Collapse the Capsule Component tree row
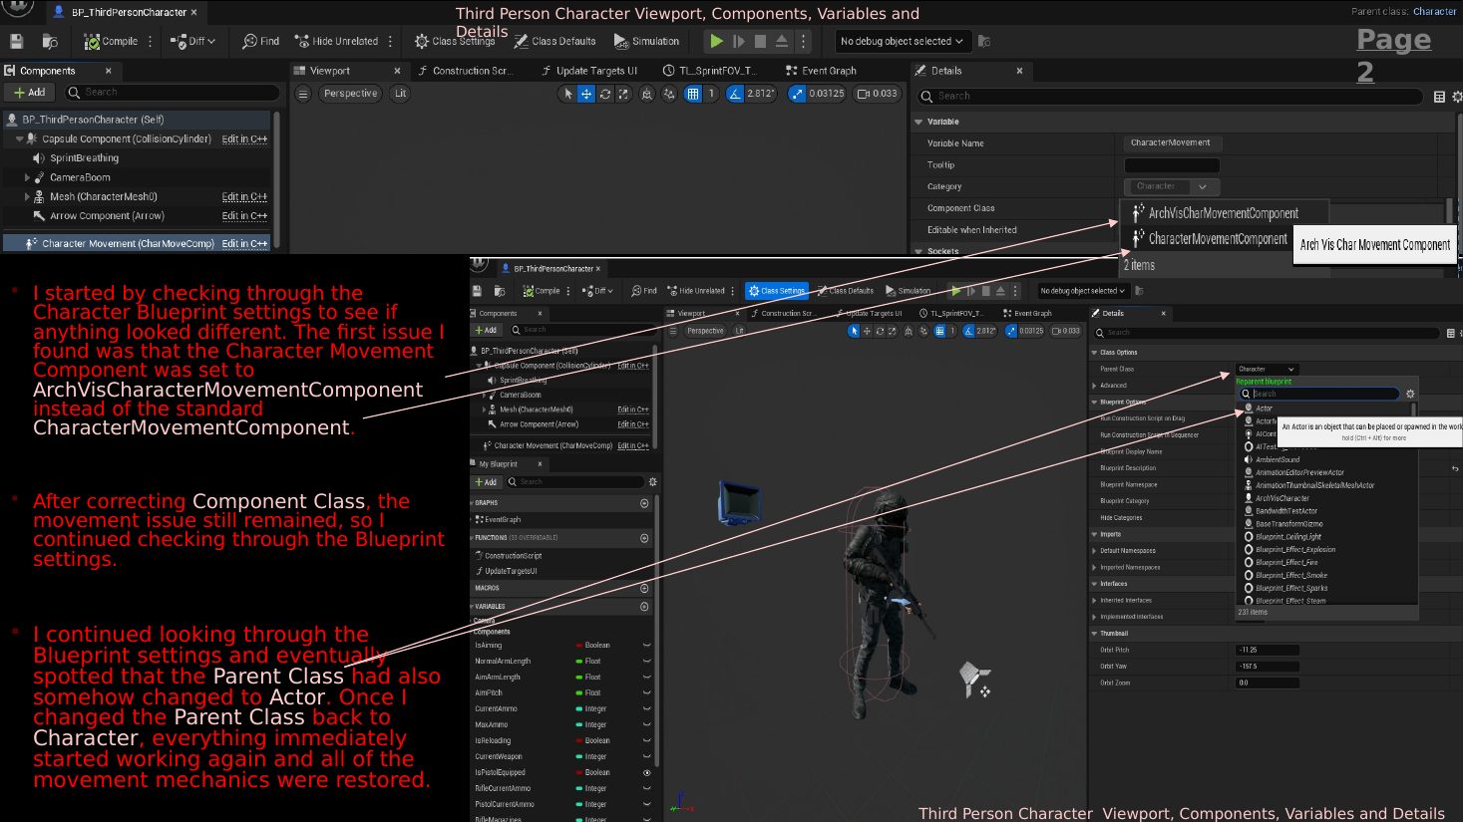This screenshot has height=822, width=1463. [20, 139]
